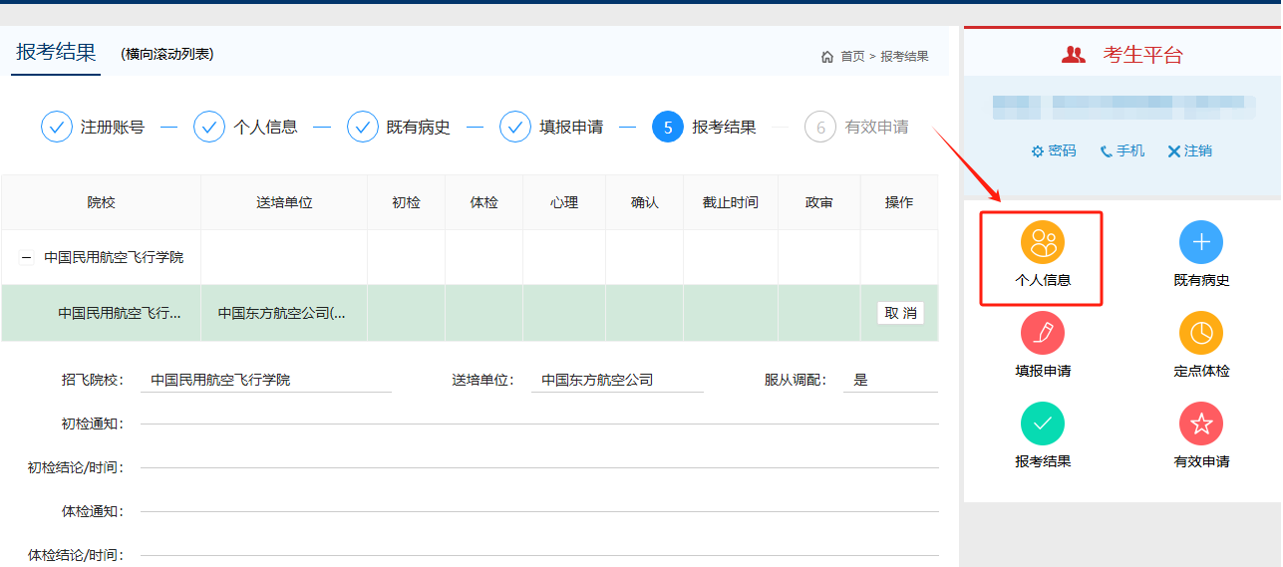This screenshot has height=567, width=1283.
Task: Select the 定点体检 orange clock icon
Action: [x=1200, y=333]
